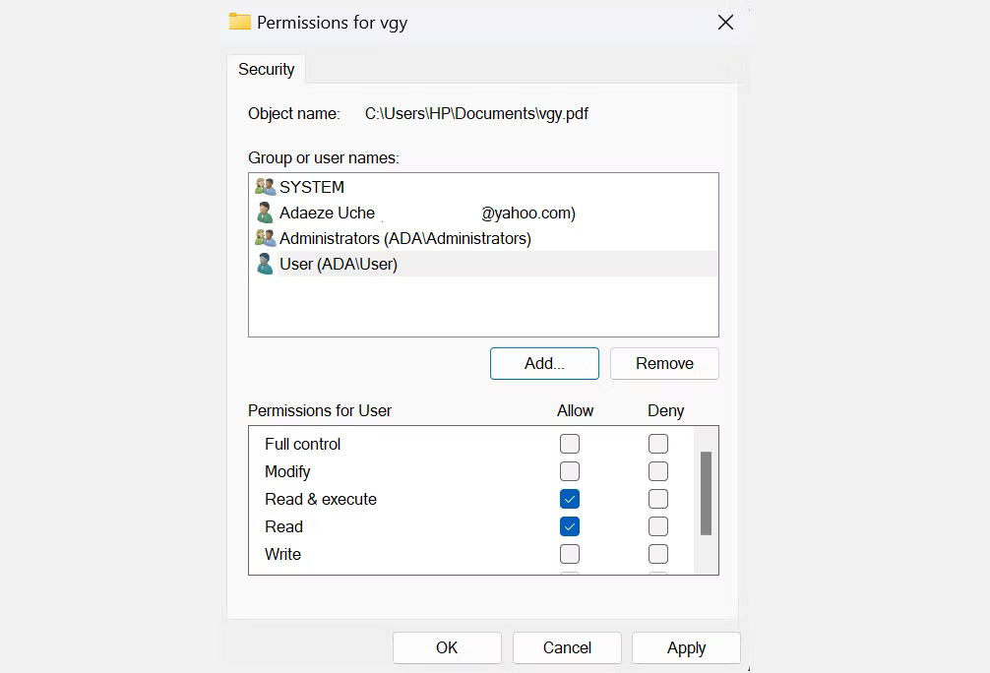Click the Administrators group icon

265,238
